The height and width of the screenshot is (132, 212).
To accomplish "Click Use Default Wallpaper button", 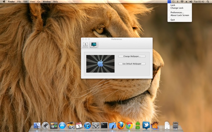I will coord(132,64).
